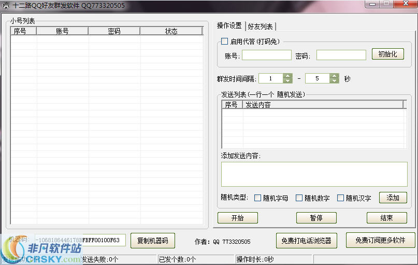Focus the 账号 input field
This screenshot has height=265, width=418.
(267, 55)
